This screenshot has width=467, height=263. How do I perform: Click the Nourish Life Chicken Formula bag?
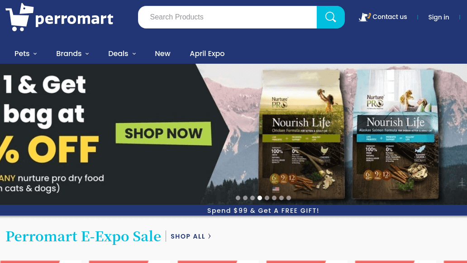click(301, 134)
